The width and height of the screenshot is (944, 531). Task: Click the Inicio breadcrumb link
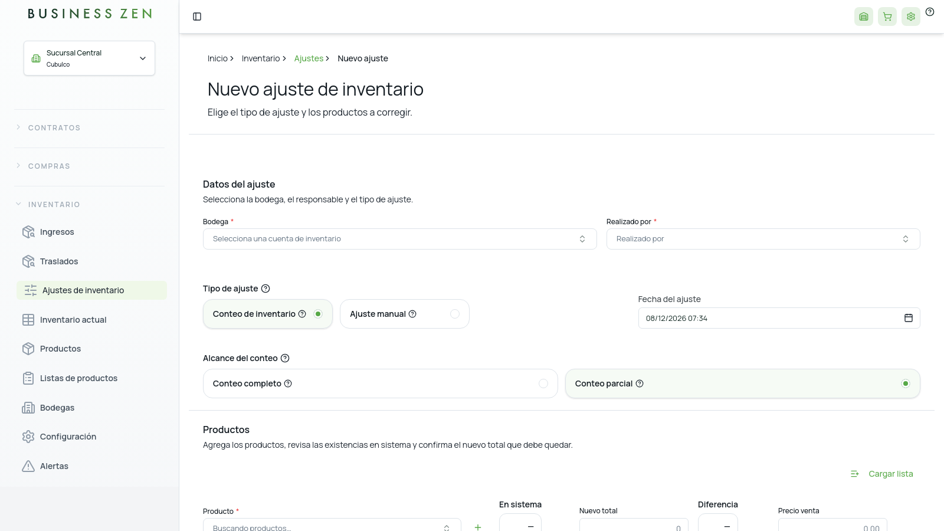[x=218, y=58]
